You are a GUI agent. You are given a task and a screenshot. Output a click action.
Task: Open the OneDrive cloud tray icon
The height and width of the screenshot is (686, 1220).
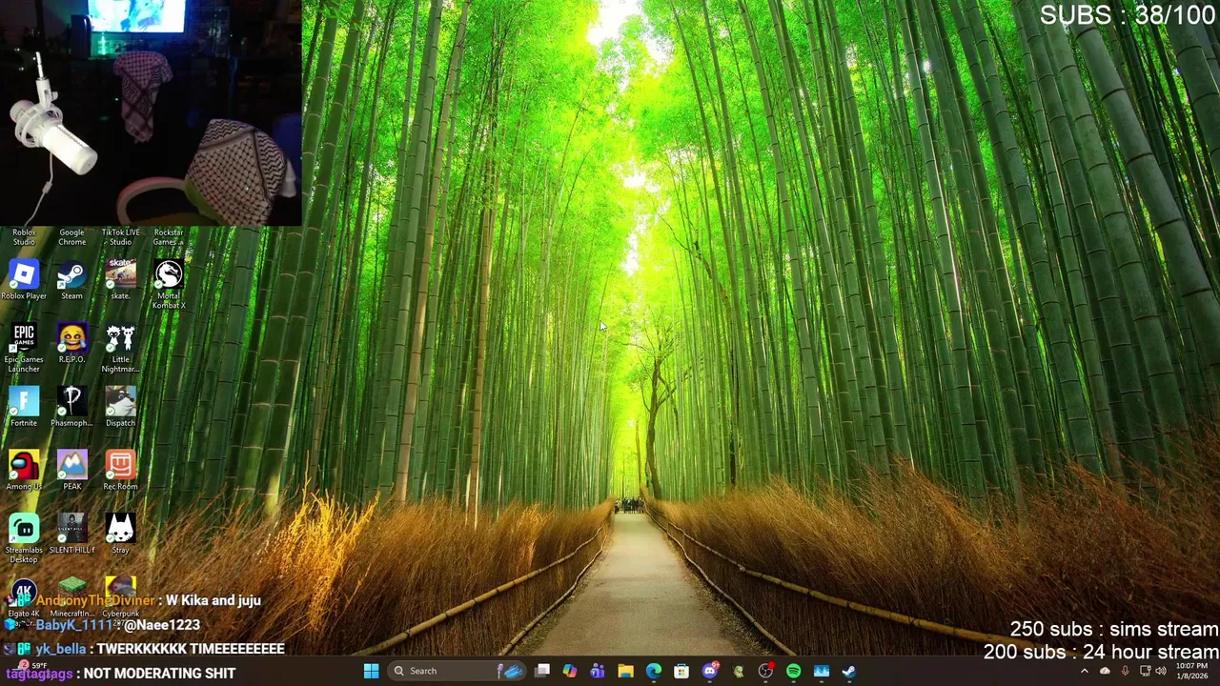click(1105, 671)
